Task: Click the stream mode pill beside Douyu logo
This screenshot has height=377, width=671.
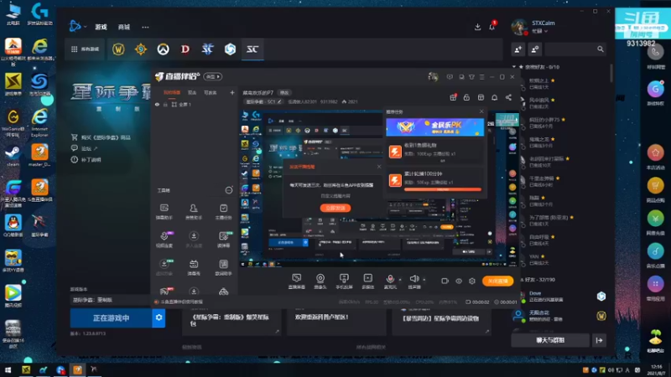Action: [x=213, y=76]
